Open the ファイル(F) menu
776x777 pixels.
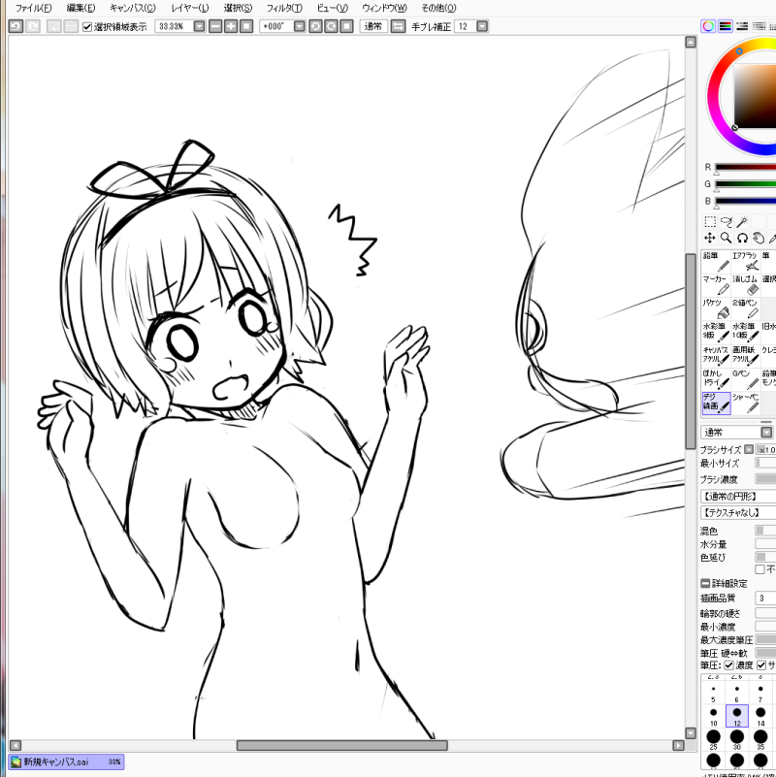pyautogui.click(x=33, y=8)
